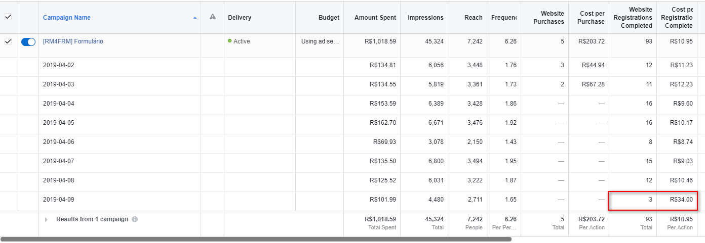Click the highlighted R$34.00 cost cell
Screen dimensions: 705x243
click(681, 200)
